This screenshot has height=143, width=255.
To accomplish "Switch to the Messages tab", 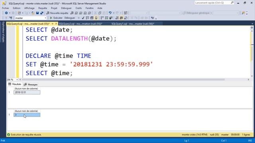I will click(x=31, y=85).
